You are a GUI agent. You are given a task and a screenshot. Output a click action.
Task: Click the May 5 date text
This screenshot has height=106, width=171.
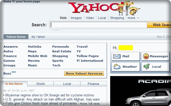164,37
